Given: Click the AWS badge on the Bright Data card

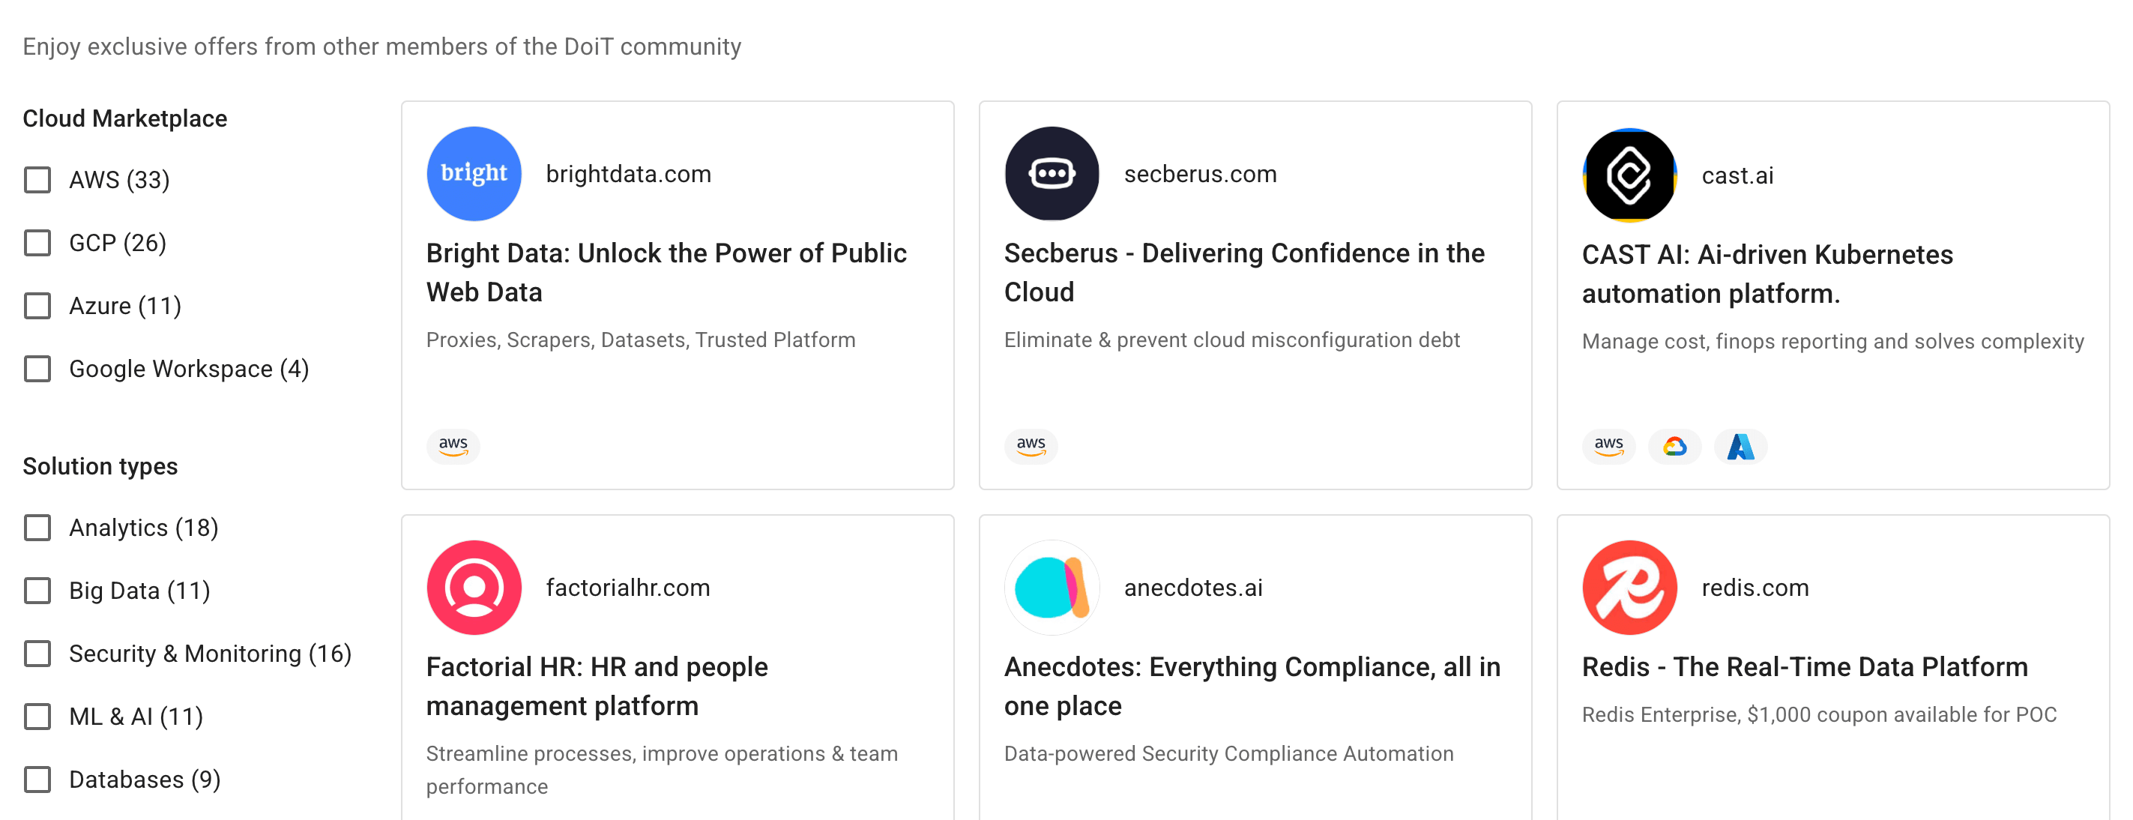Looking at the screenshot, I should [x=453, y=446].
